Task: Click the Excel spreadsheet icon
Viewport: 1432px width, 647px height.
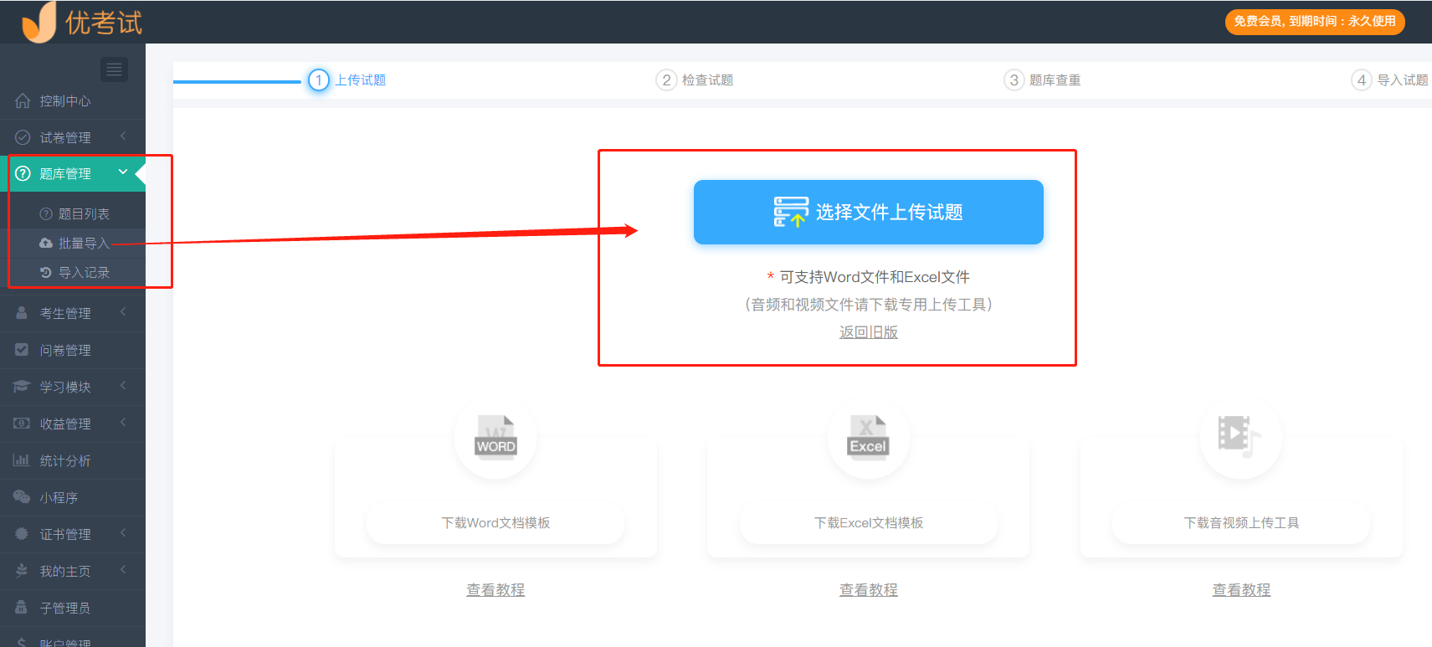Action: (x=868, y=437)
